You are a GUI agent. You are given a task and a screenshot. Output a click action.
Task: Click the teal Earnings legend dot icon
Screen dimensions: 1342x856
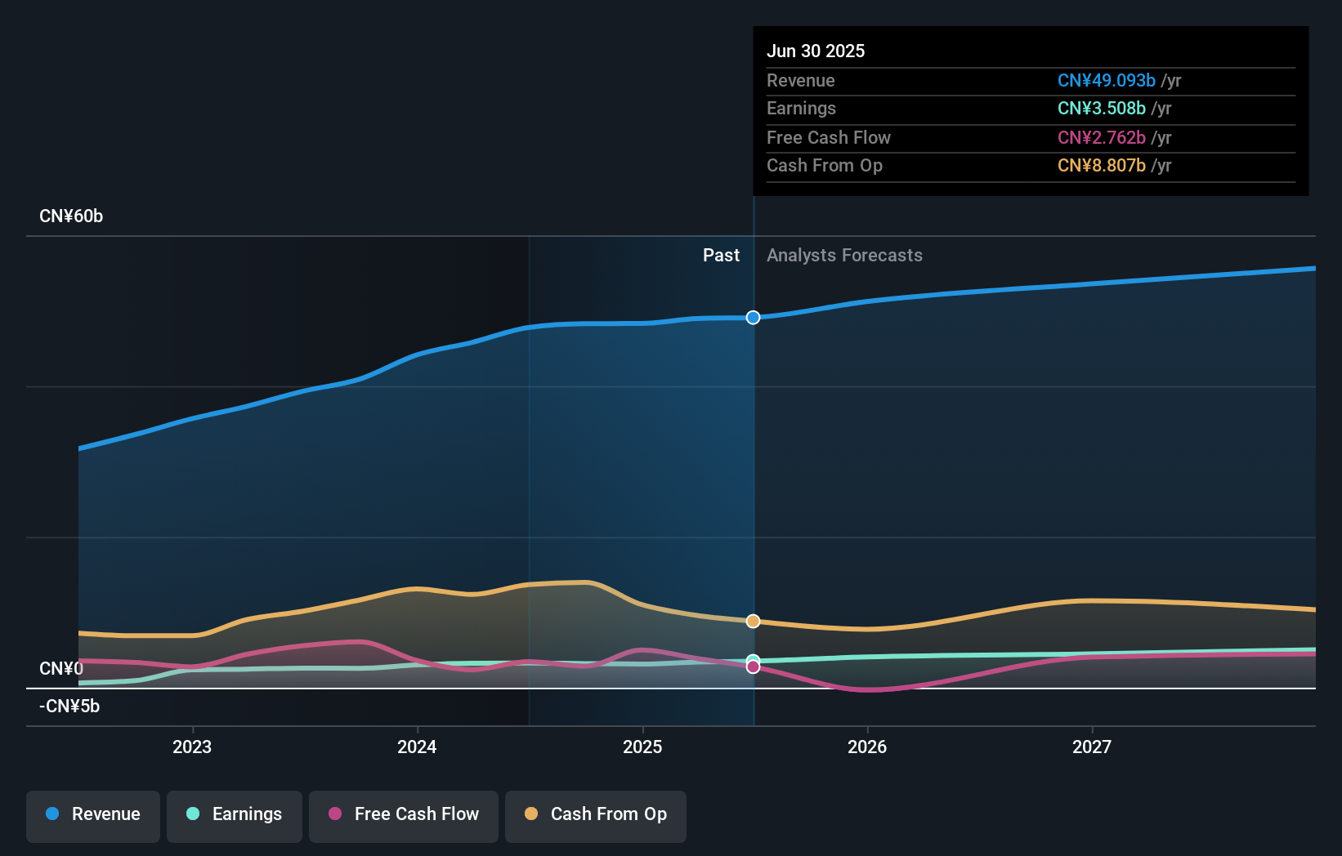(x=190, y=814)
